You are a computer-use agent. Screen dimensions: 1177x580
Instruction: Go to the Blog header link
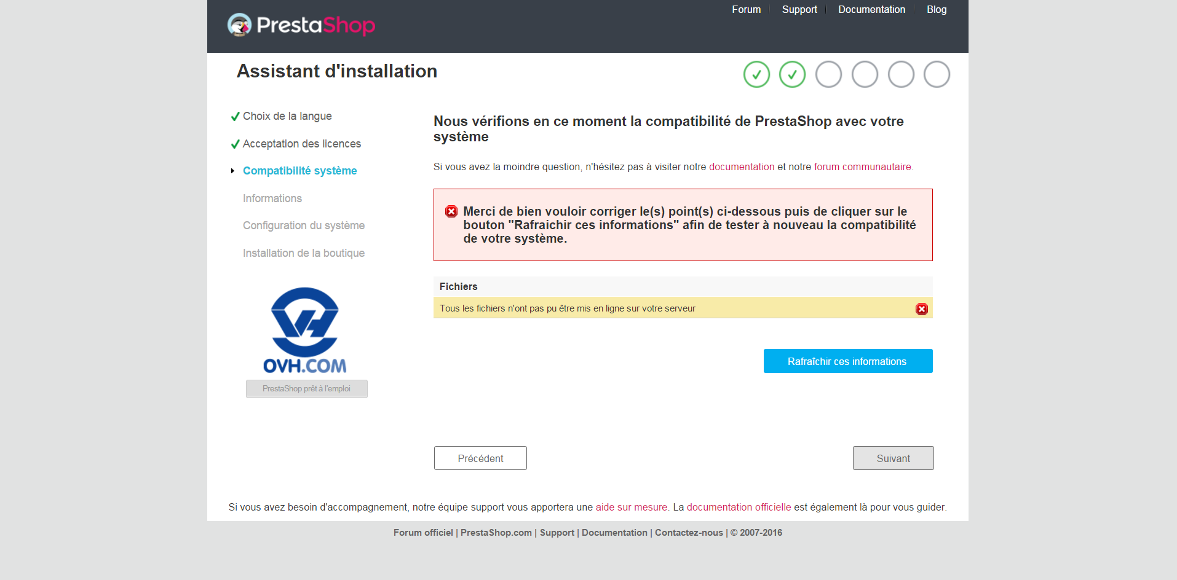coord(937,9)
